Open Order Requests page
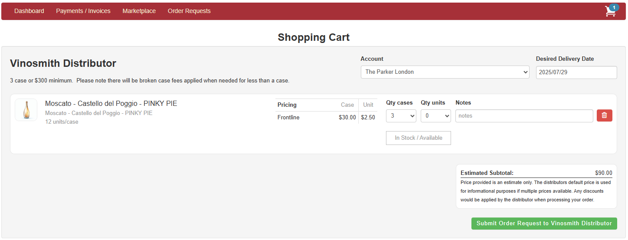628x240 pixels. point(189,11)
